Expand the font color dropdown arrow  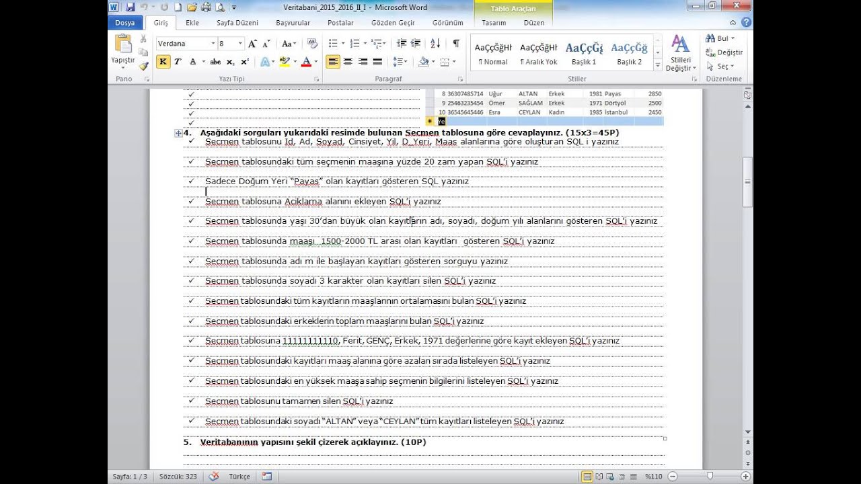click(x=316, y=61)
